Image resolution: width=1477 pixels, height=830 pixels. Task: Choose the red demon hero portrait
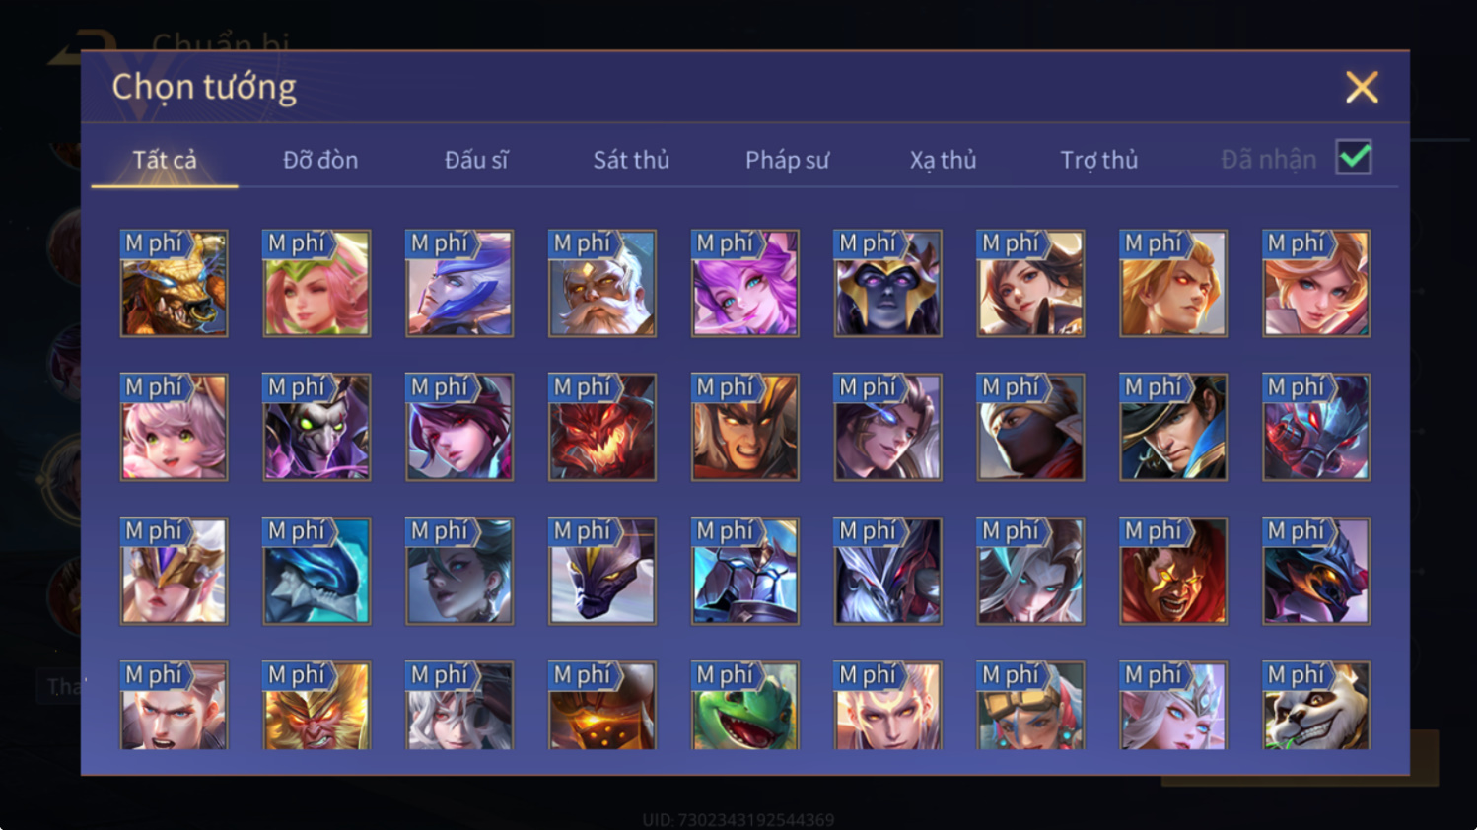tap(602, 427)
